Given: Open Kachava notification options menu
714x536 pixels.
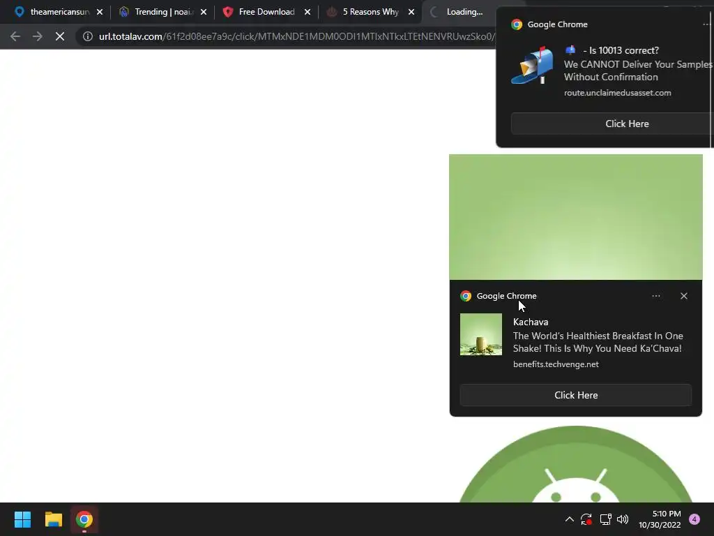Looking at the screenshot, I should point(655,296).
